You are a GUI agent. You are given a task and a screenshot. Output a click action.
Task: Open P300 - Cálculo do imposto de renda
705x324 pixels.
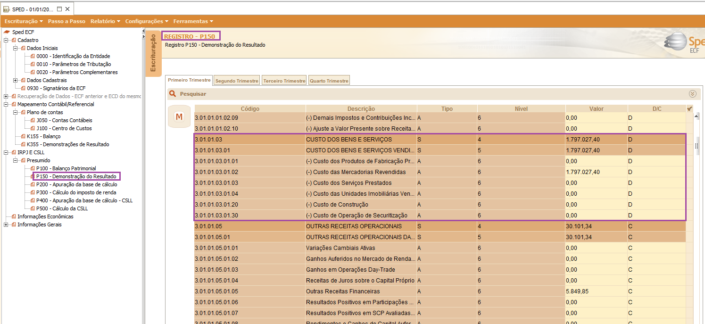click(x=76, y=192)
